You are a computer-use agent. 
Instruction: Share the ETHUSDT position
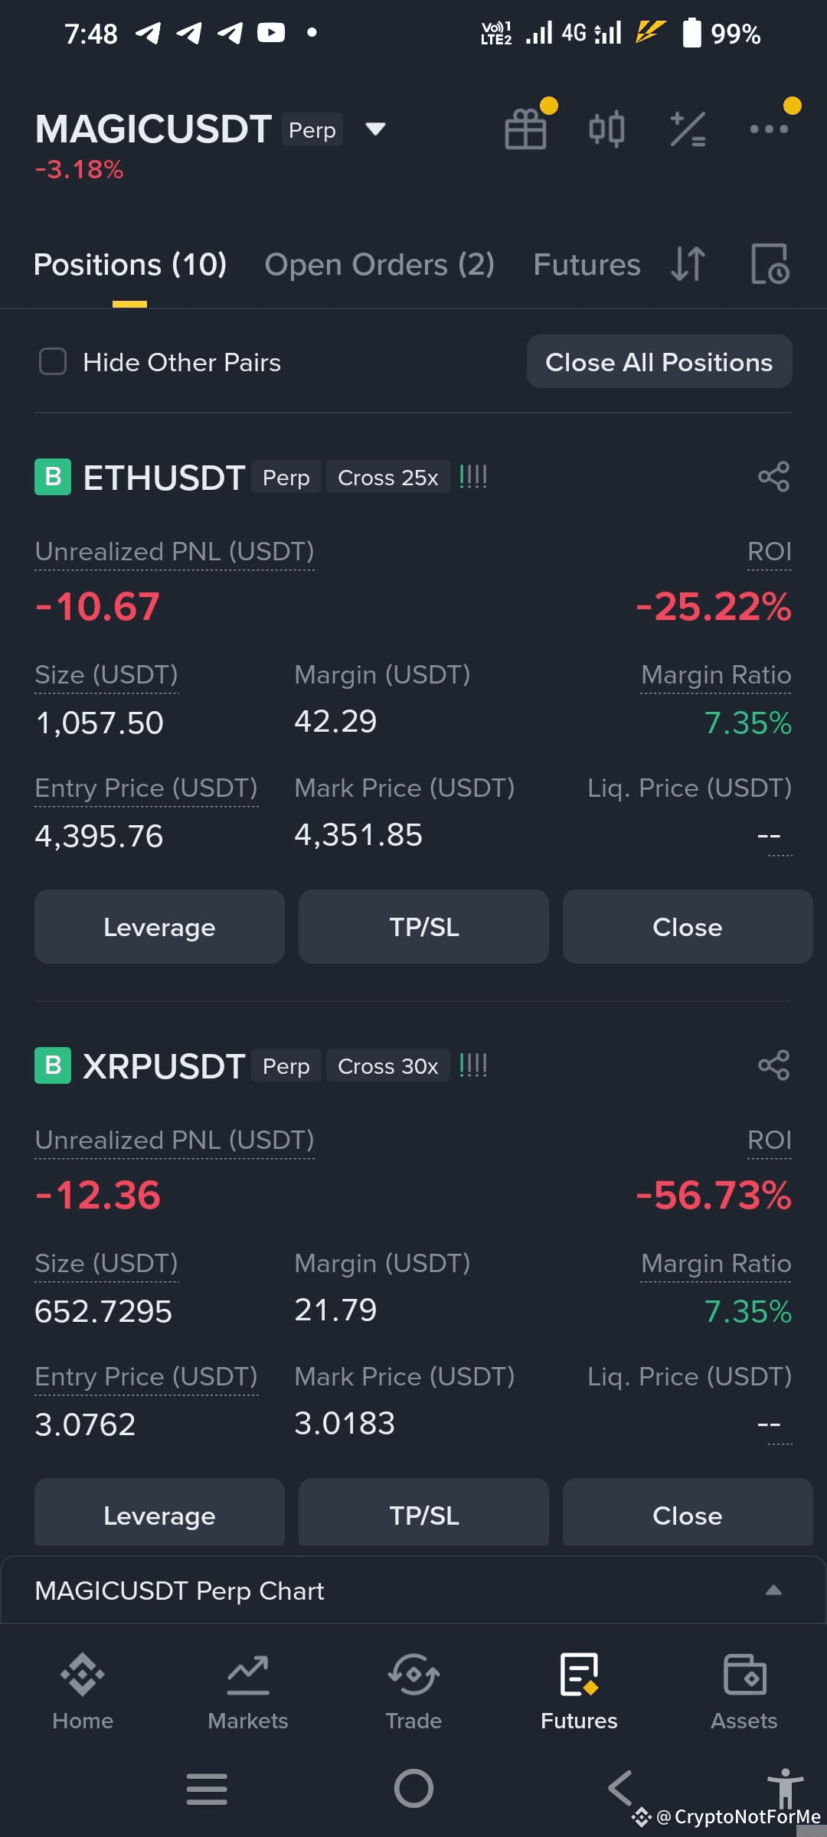773,477
